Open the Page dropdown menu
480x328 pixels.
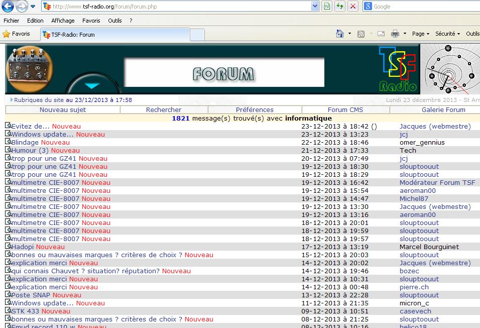420,34
